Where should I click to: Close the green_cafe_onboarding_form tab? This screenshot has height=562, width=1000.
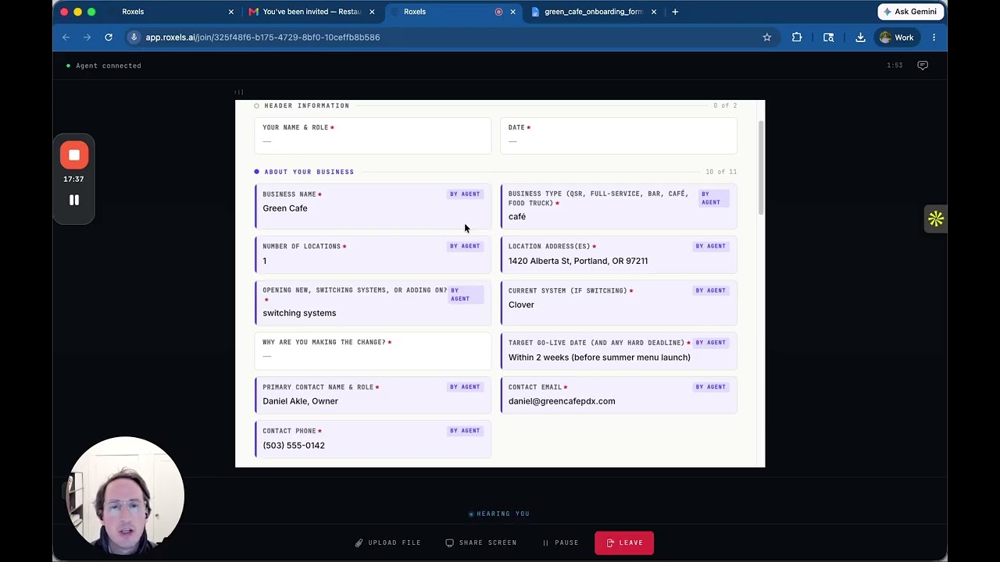tap(654, 12)
